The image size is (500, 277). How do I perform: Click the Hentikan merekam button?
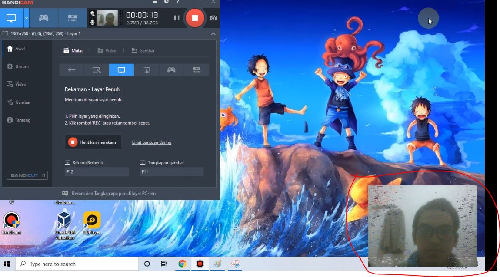click(93, 142)
